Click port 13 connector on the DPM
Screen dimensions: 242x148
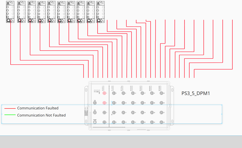pos(133,93)
